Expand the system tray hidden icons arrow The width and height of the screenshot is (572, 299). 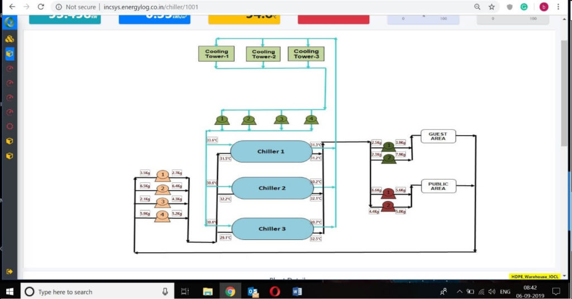459,292
